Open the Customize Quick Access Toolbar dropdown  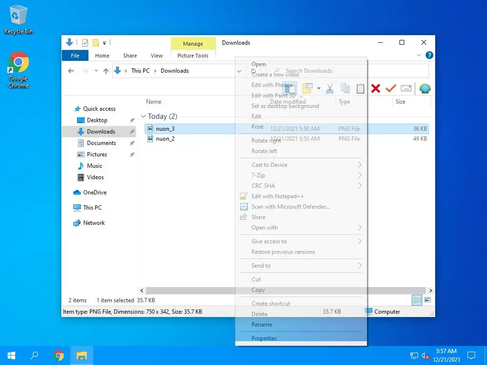(104, 43)
